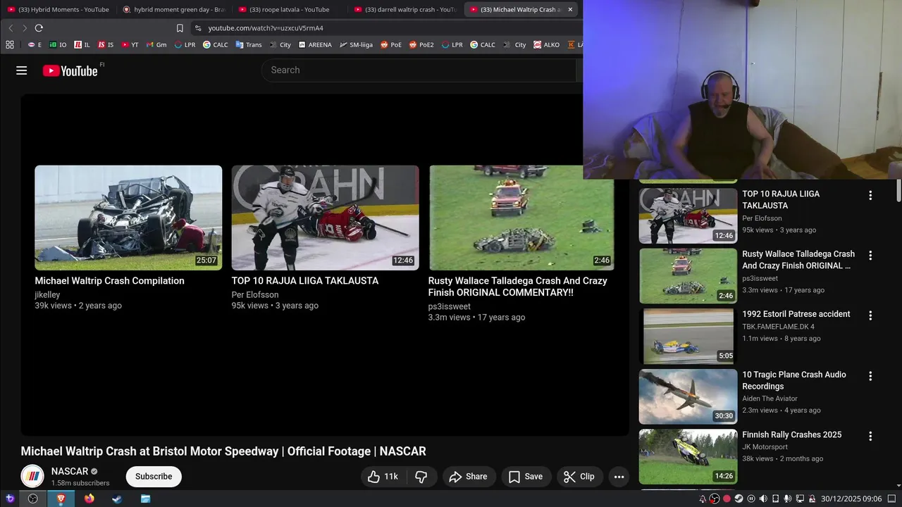902x507 pixels.
Task: Open the E bookmark
Action: coord(35,44)
